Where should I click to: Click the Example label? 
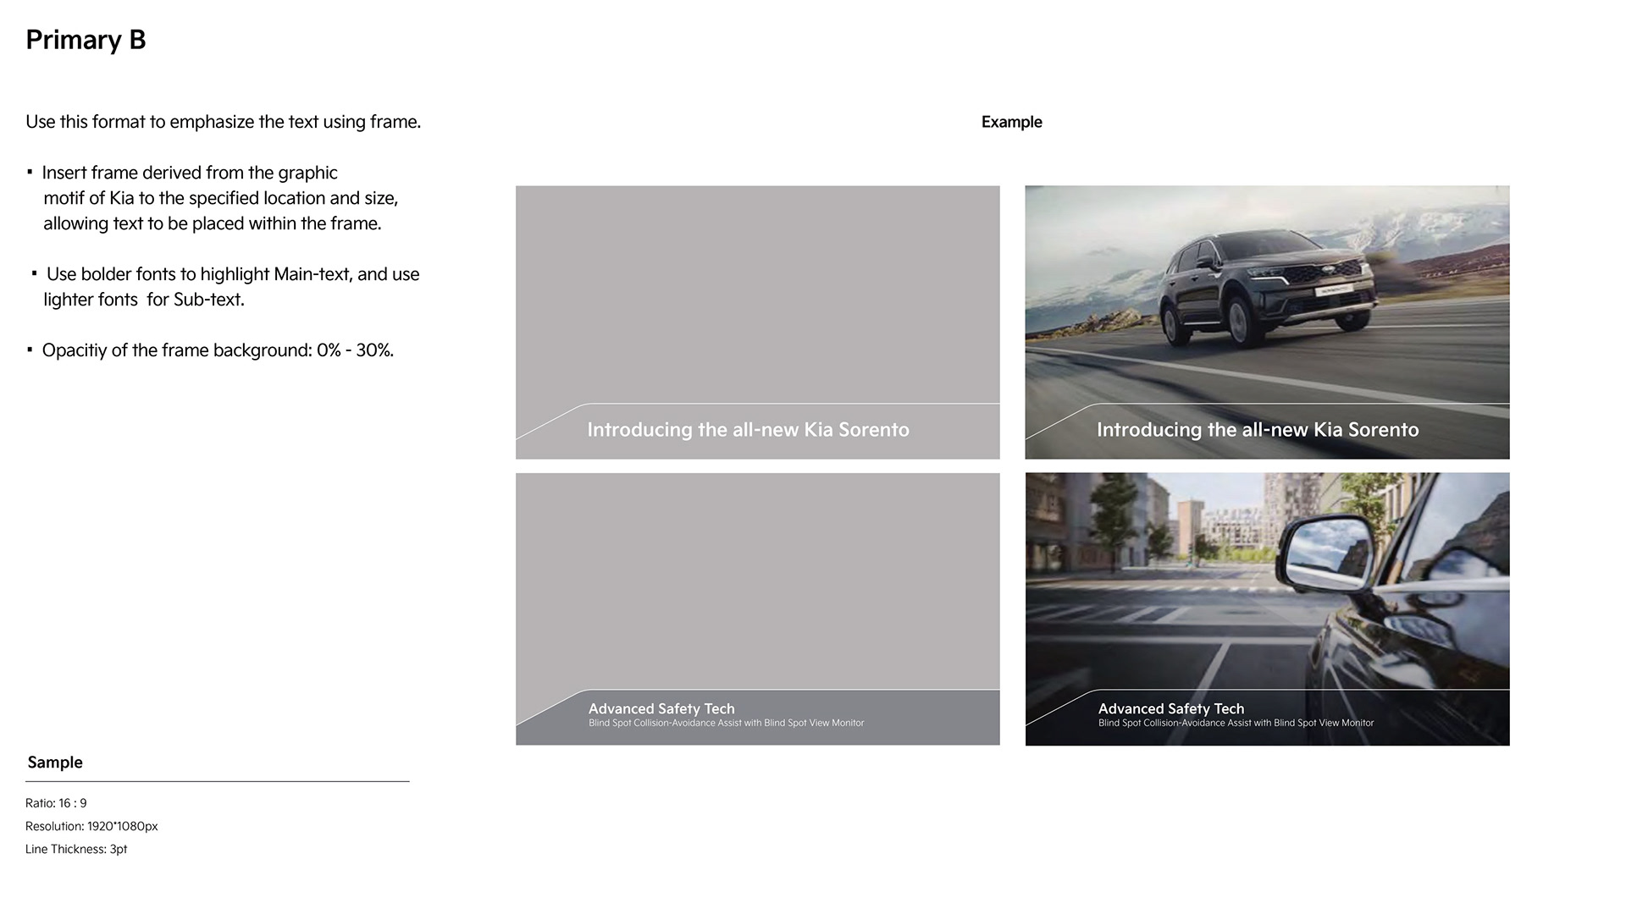pos(1011,122)
